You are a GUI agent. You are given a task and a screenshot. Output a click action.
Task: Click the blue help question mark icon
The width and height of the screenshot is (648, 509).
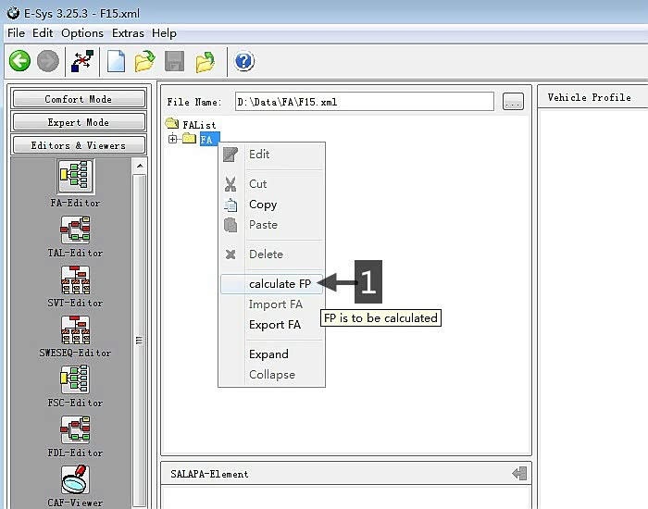[x=244, y=61]
